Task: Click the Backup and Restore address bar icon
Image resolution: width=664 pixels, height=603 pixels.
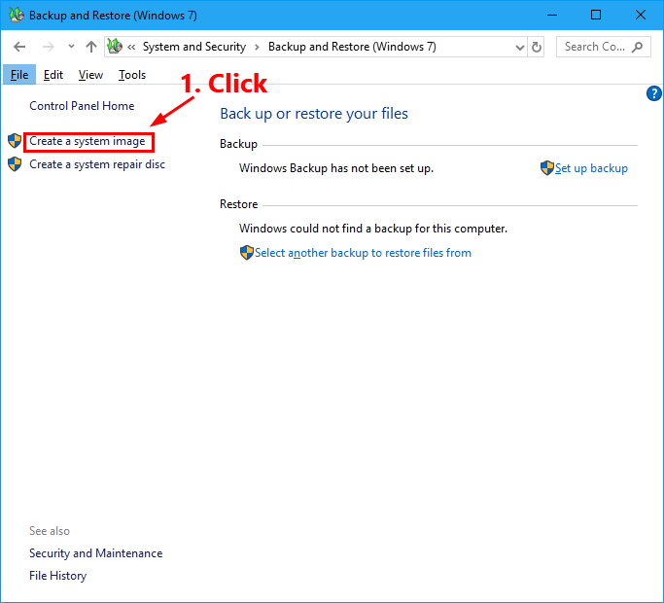Action: pos(115,46)
